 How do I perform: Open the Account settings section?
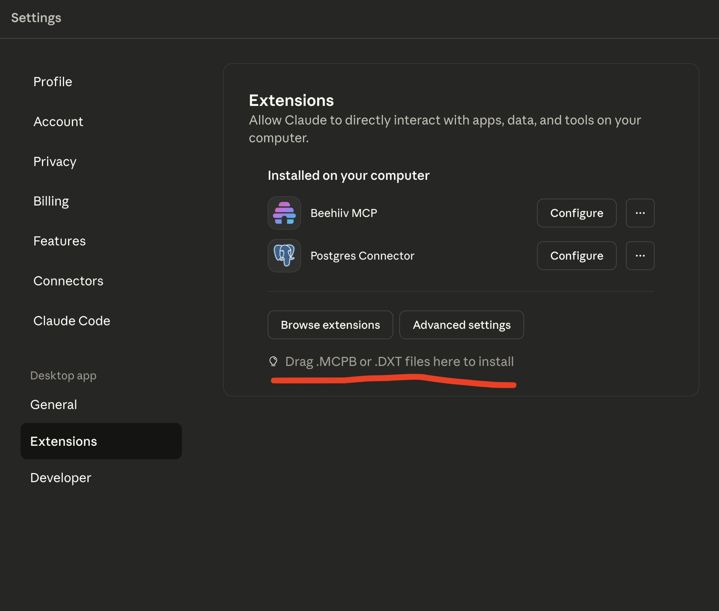[58, 122]
